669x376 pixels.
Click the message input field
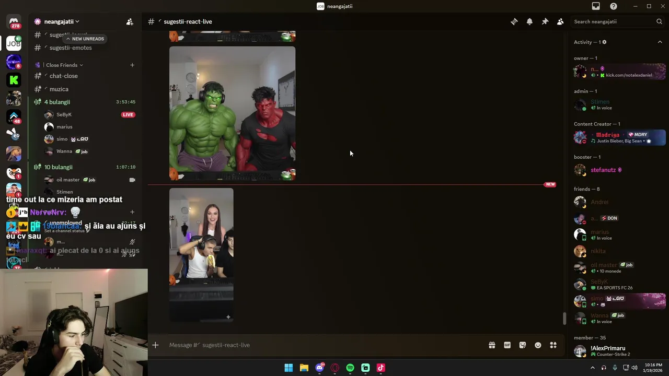(324, 345)
